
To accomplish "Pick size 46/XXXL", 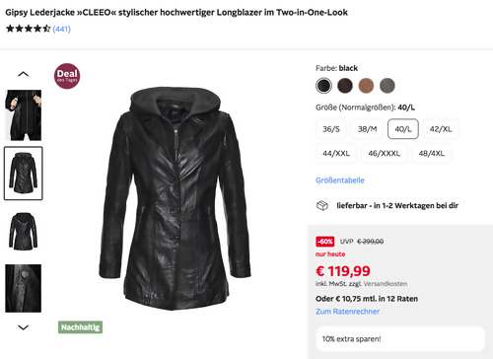I will [384, 153].
